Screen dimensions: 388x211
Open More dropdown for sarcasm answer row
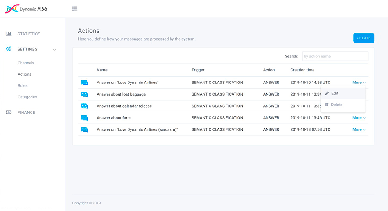pyautogui.click(x=359, y=129)
